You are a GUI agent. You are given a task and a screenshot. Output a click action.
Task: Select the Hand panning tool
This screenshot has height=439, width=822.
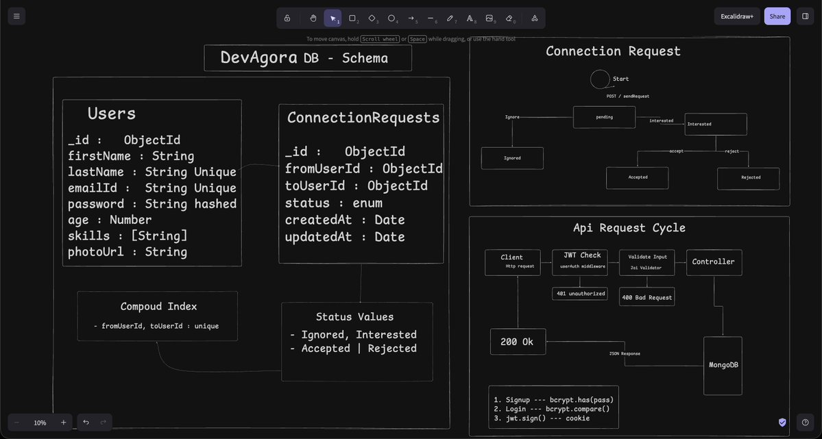coord(313,18)
